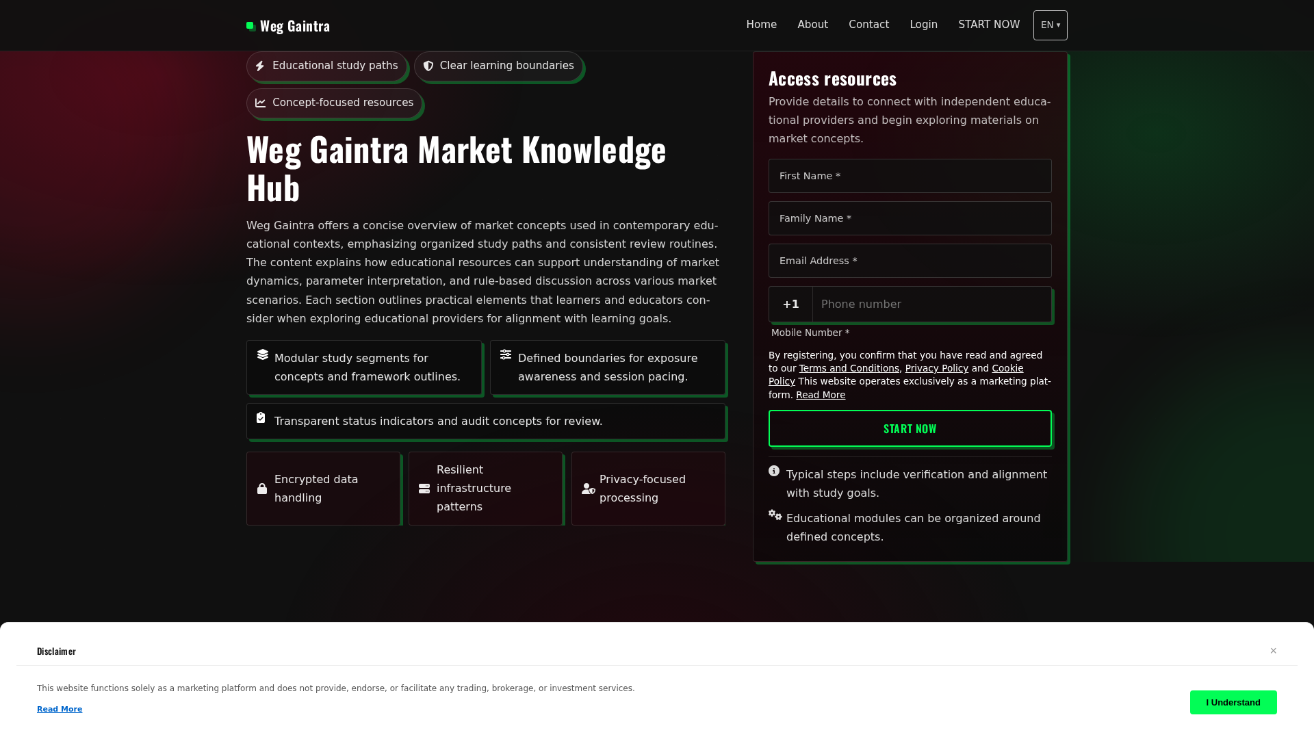Click the Weg Gaintra brand name
The image size is (1314, 739).
pyautogui.click(x=295, y=26)
